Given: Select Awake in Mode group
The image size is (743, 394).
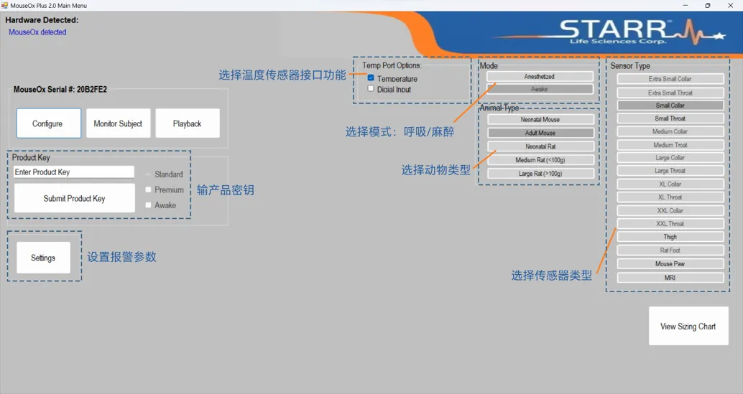Looking at the screenshot, I should click(x=539, y=89).
